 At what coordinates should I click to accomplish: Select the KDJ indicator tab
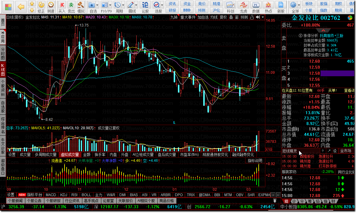click(64, 195)
